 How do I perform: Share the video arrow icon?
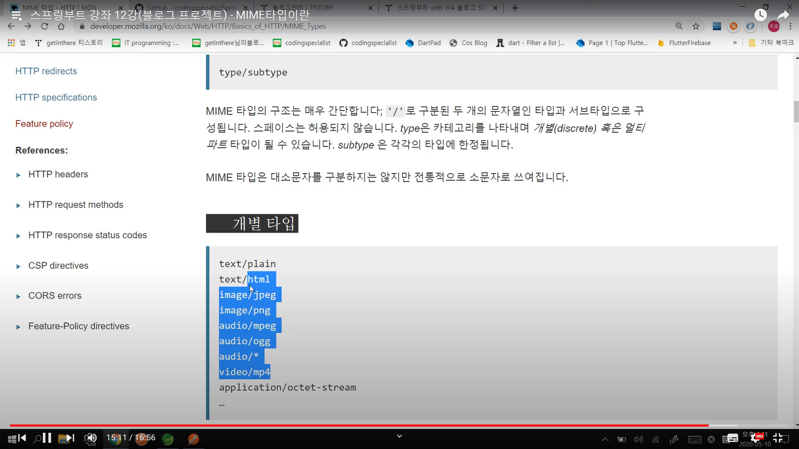pos(783,15)
